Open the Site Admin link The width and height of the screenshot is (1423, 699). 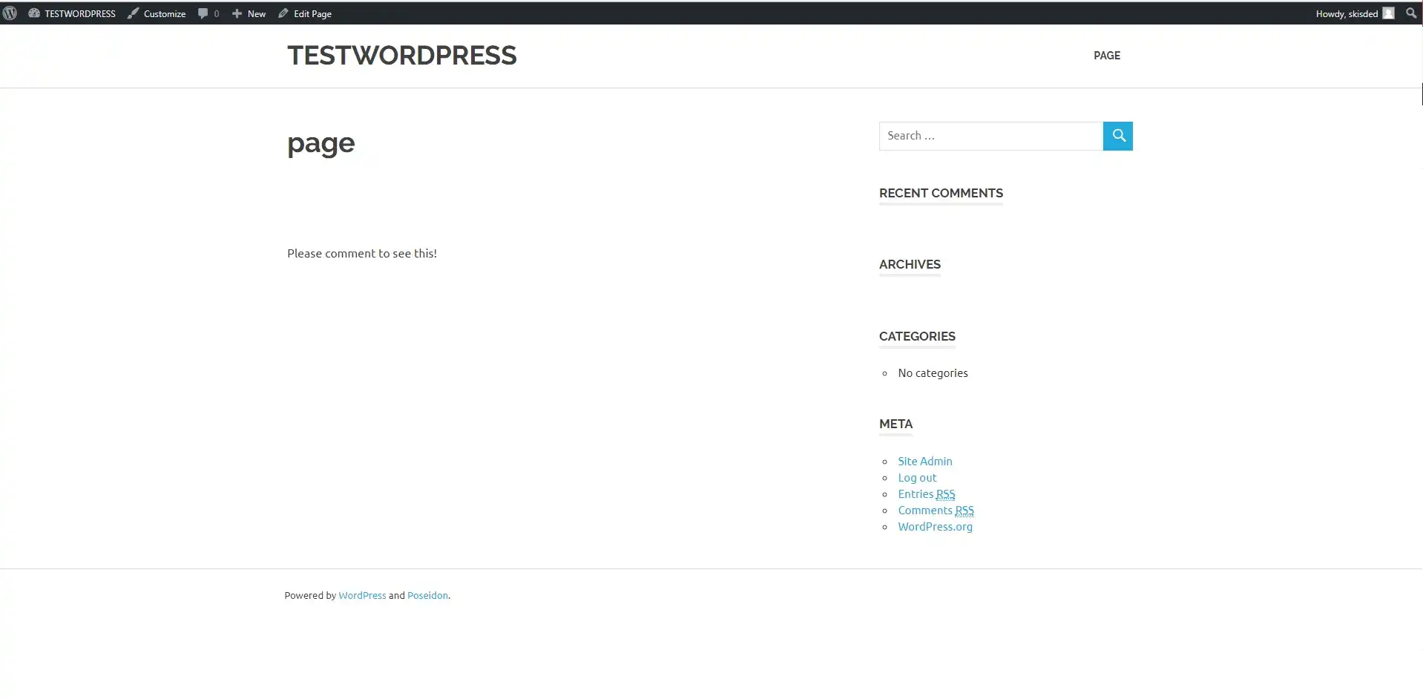924,461
